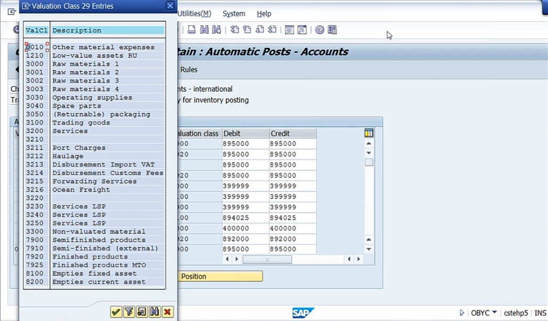The image size is (548, 321).
Task: Click the Generate Shortcut icon
Action: [302, 30]
